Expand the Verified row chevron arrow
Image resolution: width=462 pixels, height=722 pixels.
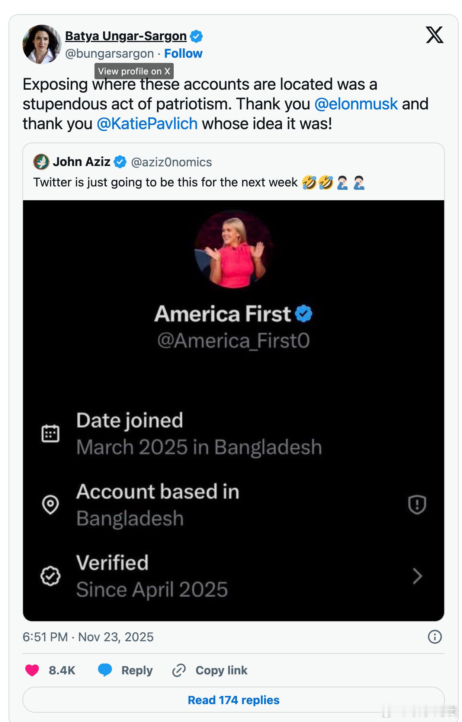point(417,576)
